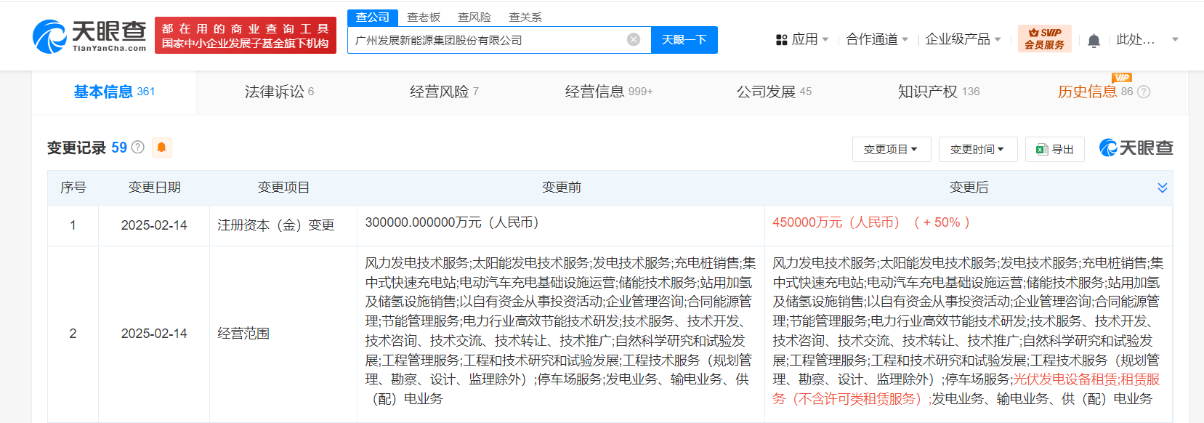This screenshot has height=423, width=1204.
Task: Open the 历史信息 VIP tab
Action: click(1095, 92)
